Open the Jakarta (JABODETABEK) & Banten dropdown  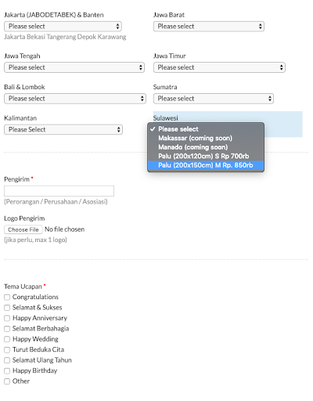coord(63,27)
